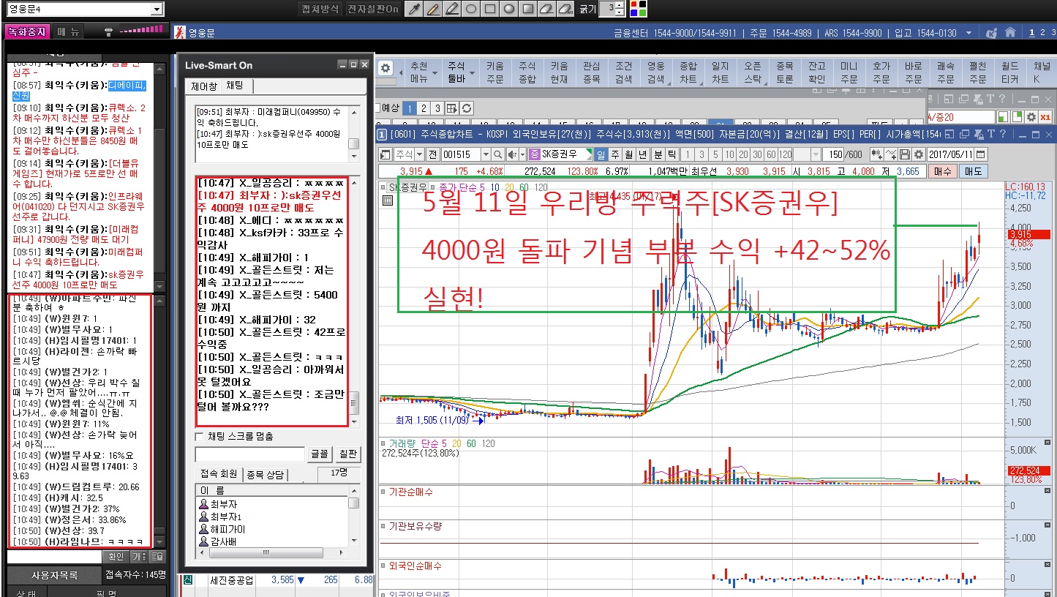Image resolution: width=1057 pixels, height=597 pixels.
Task: Click the 150 candle count field
Action: click(x=833, y=154)
